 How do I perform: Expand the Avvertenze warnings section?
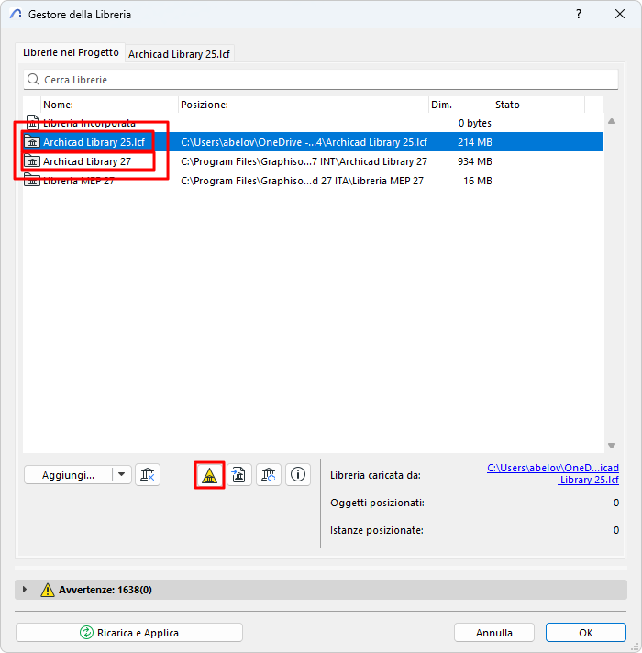click(25, 590)
